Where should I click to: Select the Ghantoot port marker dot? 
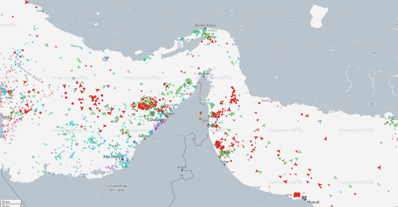pos(145,139)
